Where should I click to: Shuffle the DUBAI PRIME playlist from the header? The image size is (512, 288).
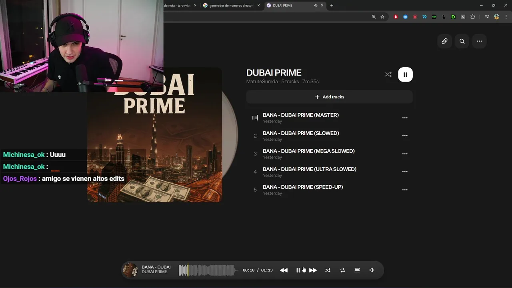pyautogui.click(x=388, y=74)
